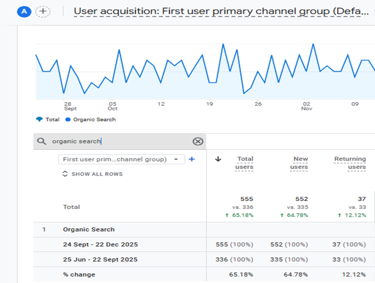
Task: Click the magnifier search icon
Action: [42, 141]
